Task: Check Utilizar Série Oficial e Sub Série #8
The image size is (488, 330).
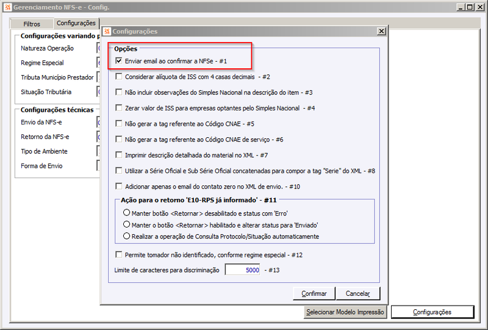Action: click(118, 171)
